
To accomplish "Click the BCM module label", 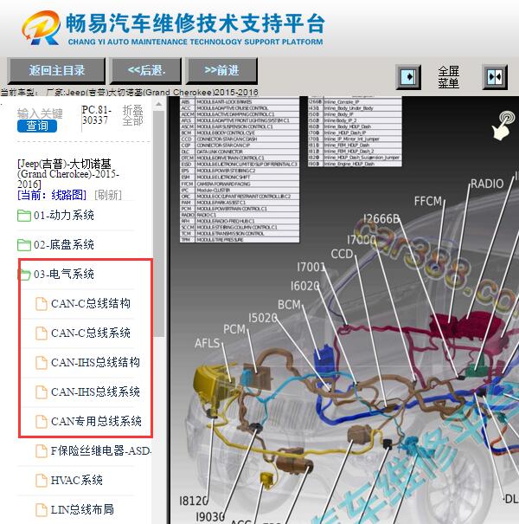I will pyautogui.click(x=290, y=305).
